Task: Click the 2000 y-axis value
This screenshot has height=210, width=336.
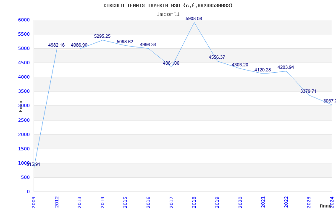Action: (x=24, y=134)
